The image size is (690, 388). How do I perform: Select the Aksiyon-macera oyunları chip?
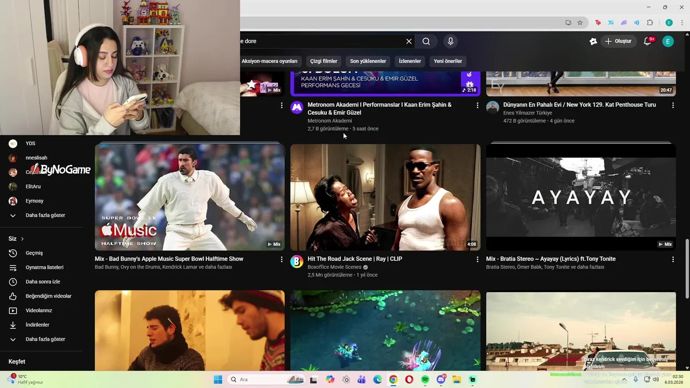270,61
